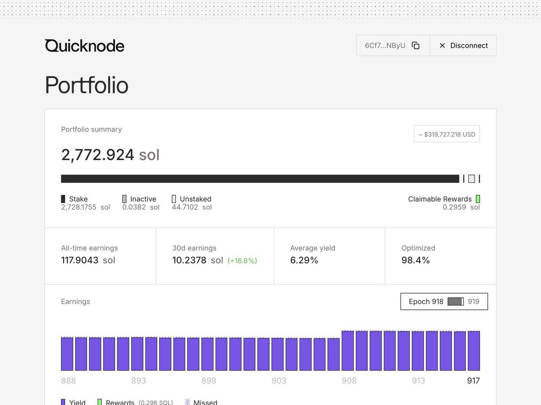Image resolution: width=541 pixels, height=405 pixels.
Task: Click the Quicknode logo
Action: (x=84, y=46)
